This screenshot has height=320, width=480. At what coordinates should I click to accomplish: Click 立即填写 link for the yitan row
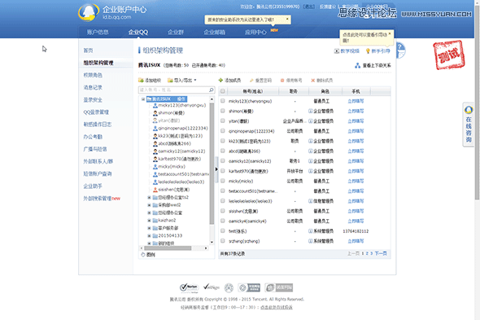click(x=356, y=121)
